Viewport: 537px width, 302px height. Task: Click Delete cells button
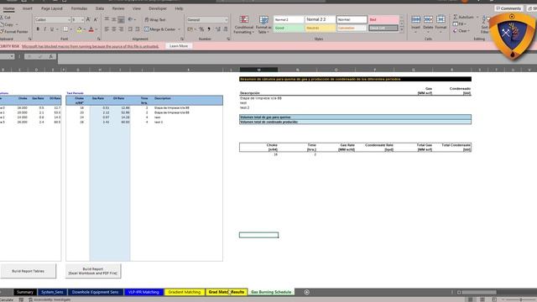pos(428,24)
